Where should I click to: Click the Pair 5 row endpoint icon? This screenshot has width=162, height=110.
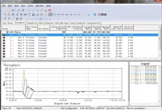[4, 46]
